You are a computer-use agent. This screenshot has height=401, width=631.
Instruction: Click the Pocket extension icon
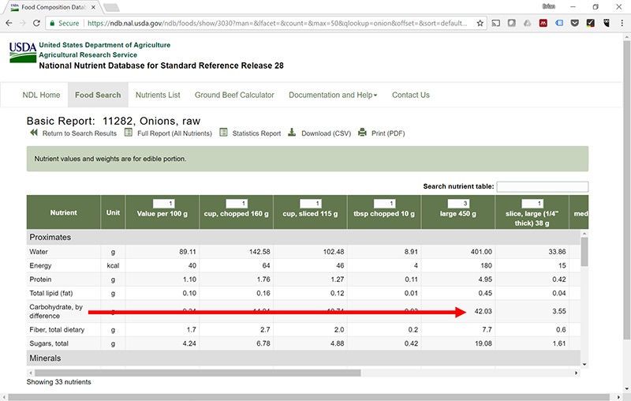(x=575, y=24)
